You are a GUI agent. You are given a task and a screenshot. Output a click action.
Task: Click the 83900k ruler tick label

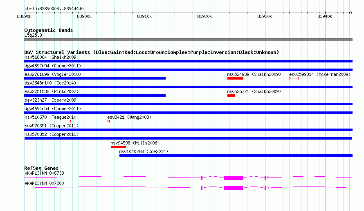click(x=84, y=16)
